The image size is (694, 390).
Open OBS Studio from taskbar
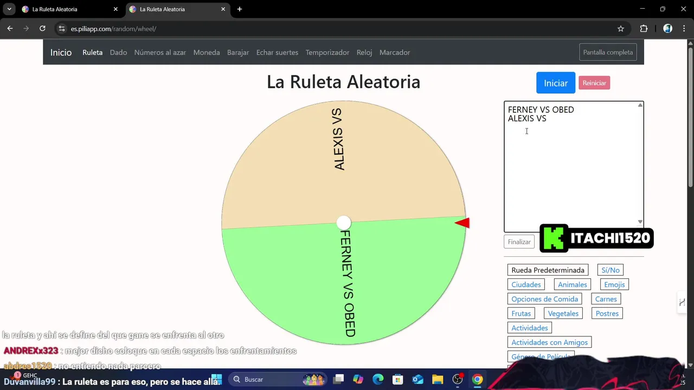pyautogui.click(x=458, y=379)
